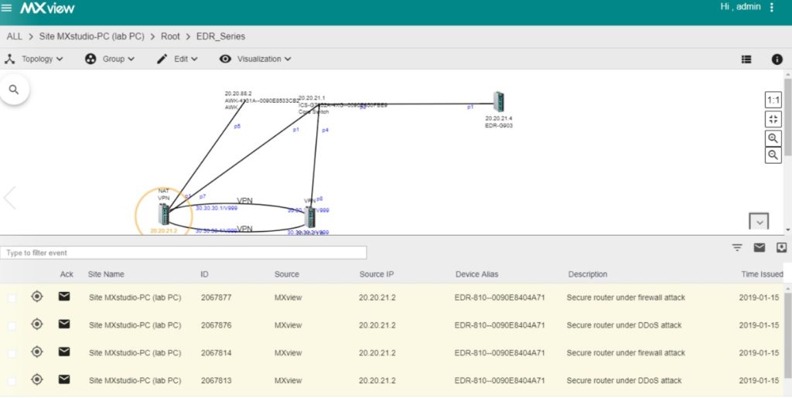
Task: Click 'Secure router under DDoS attack' for 2067876
Action: [624, 325]
